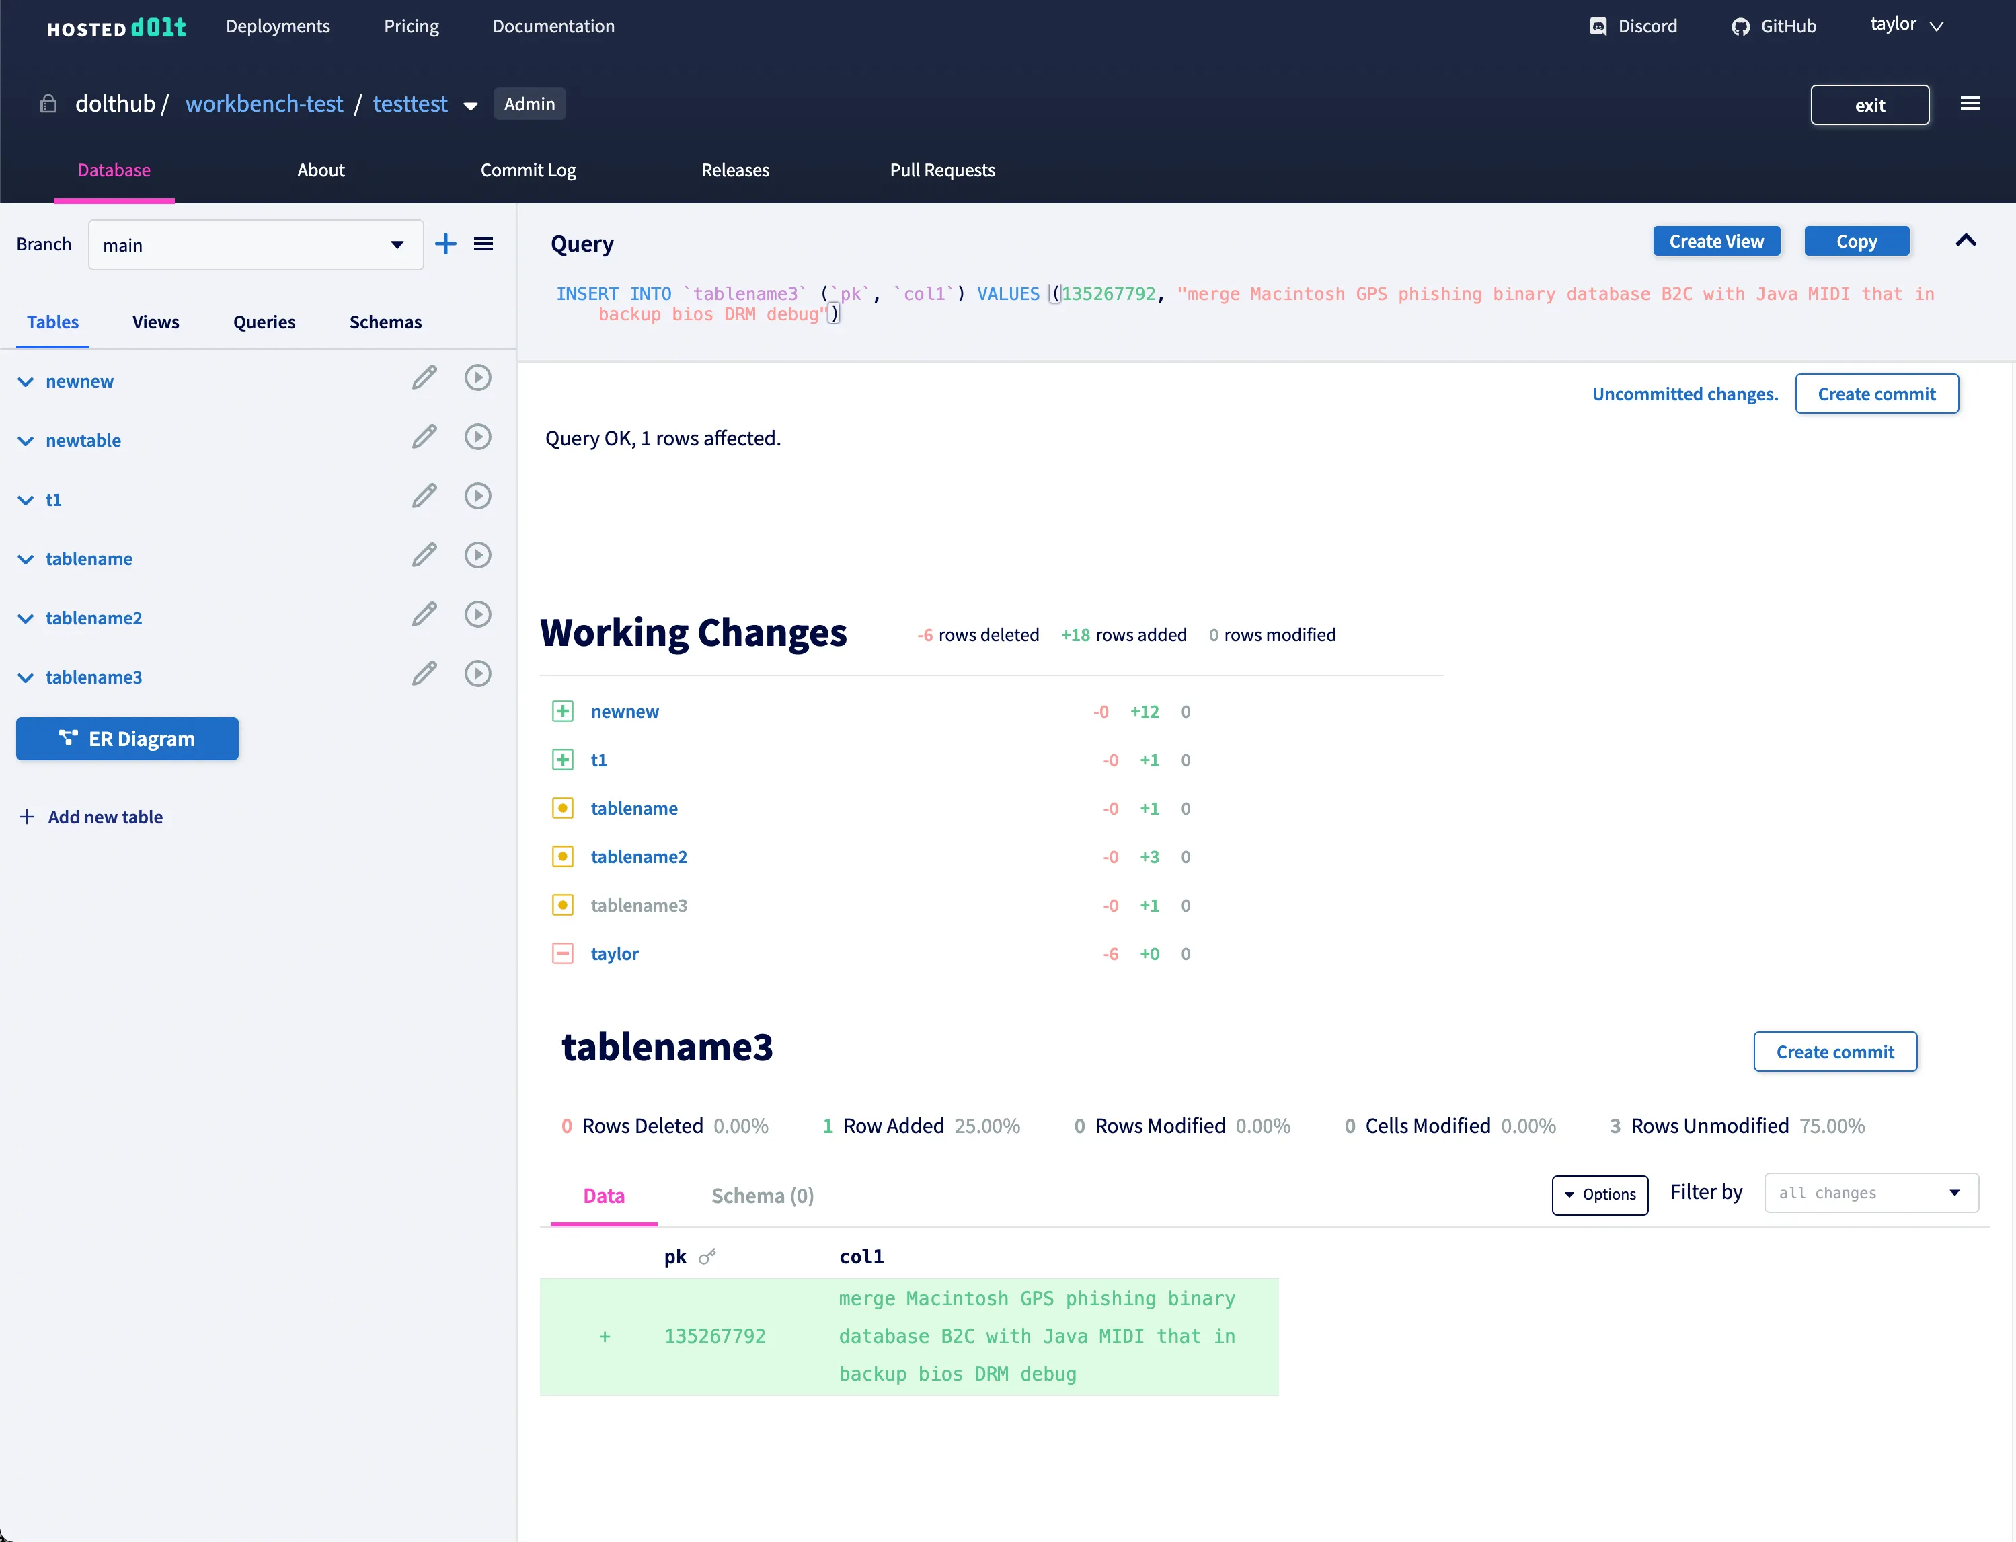Open the main branch dropdown
The width and height of the screenshot is (2016, 1542).
[x=256, y=245]
